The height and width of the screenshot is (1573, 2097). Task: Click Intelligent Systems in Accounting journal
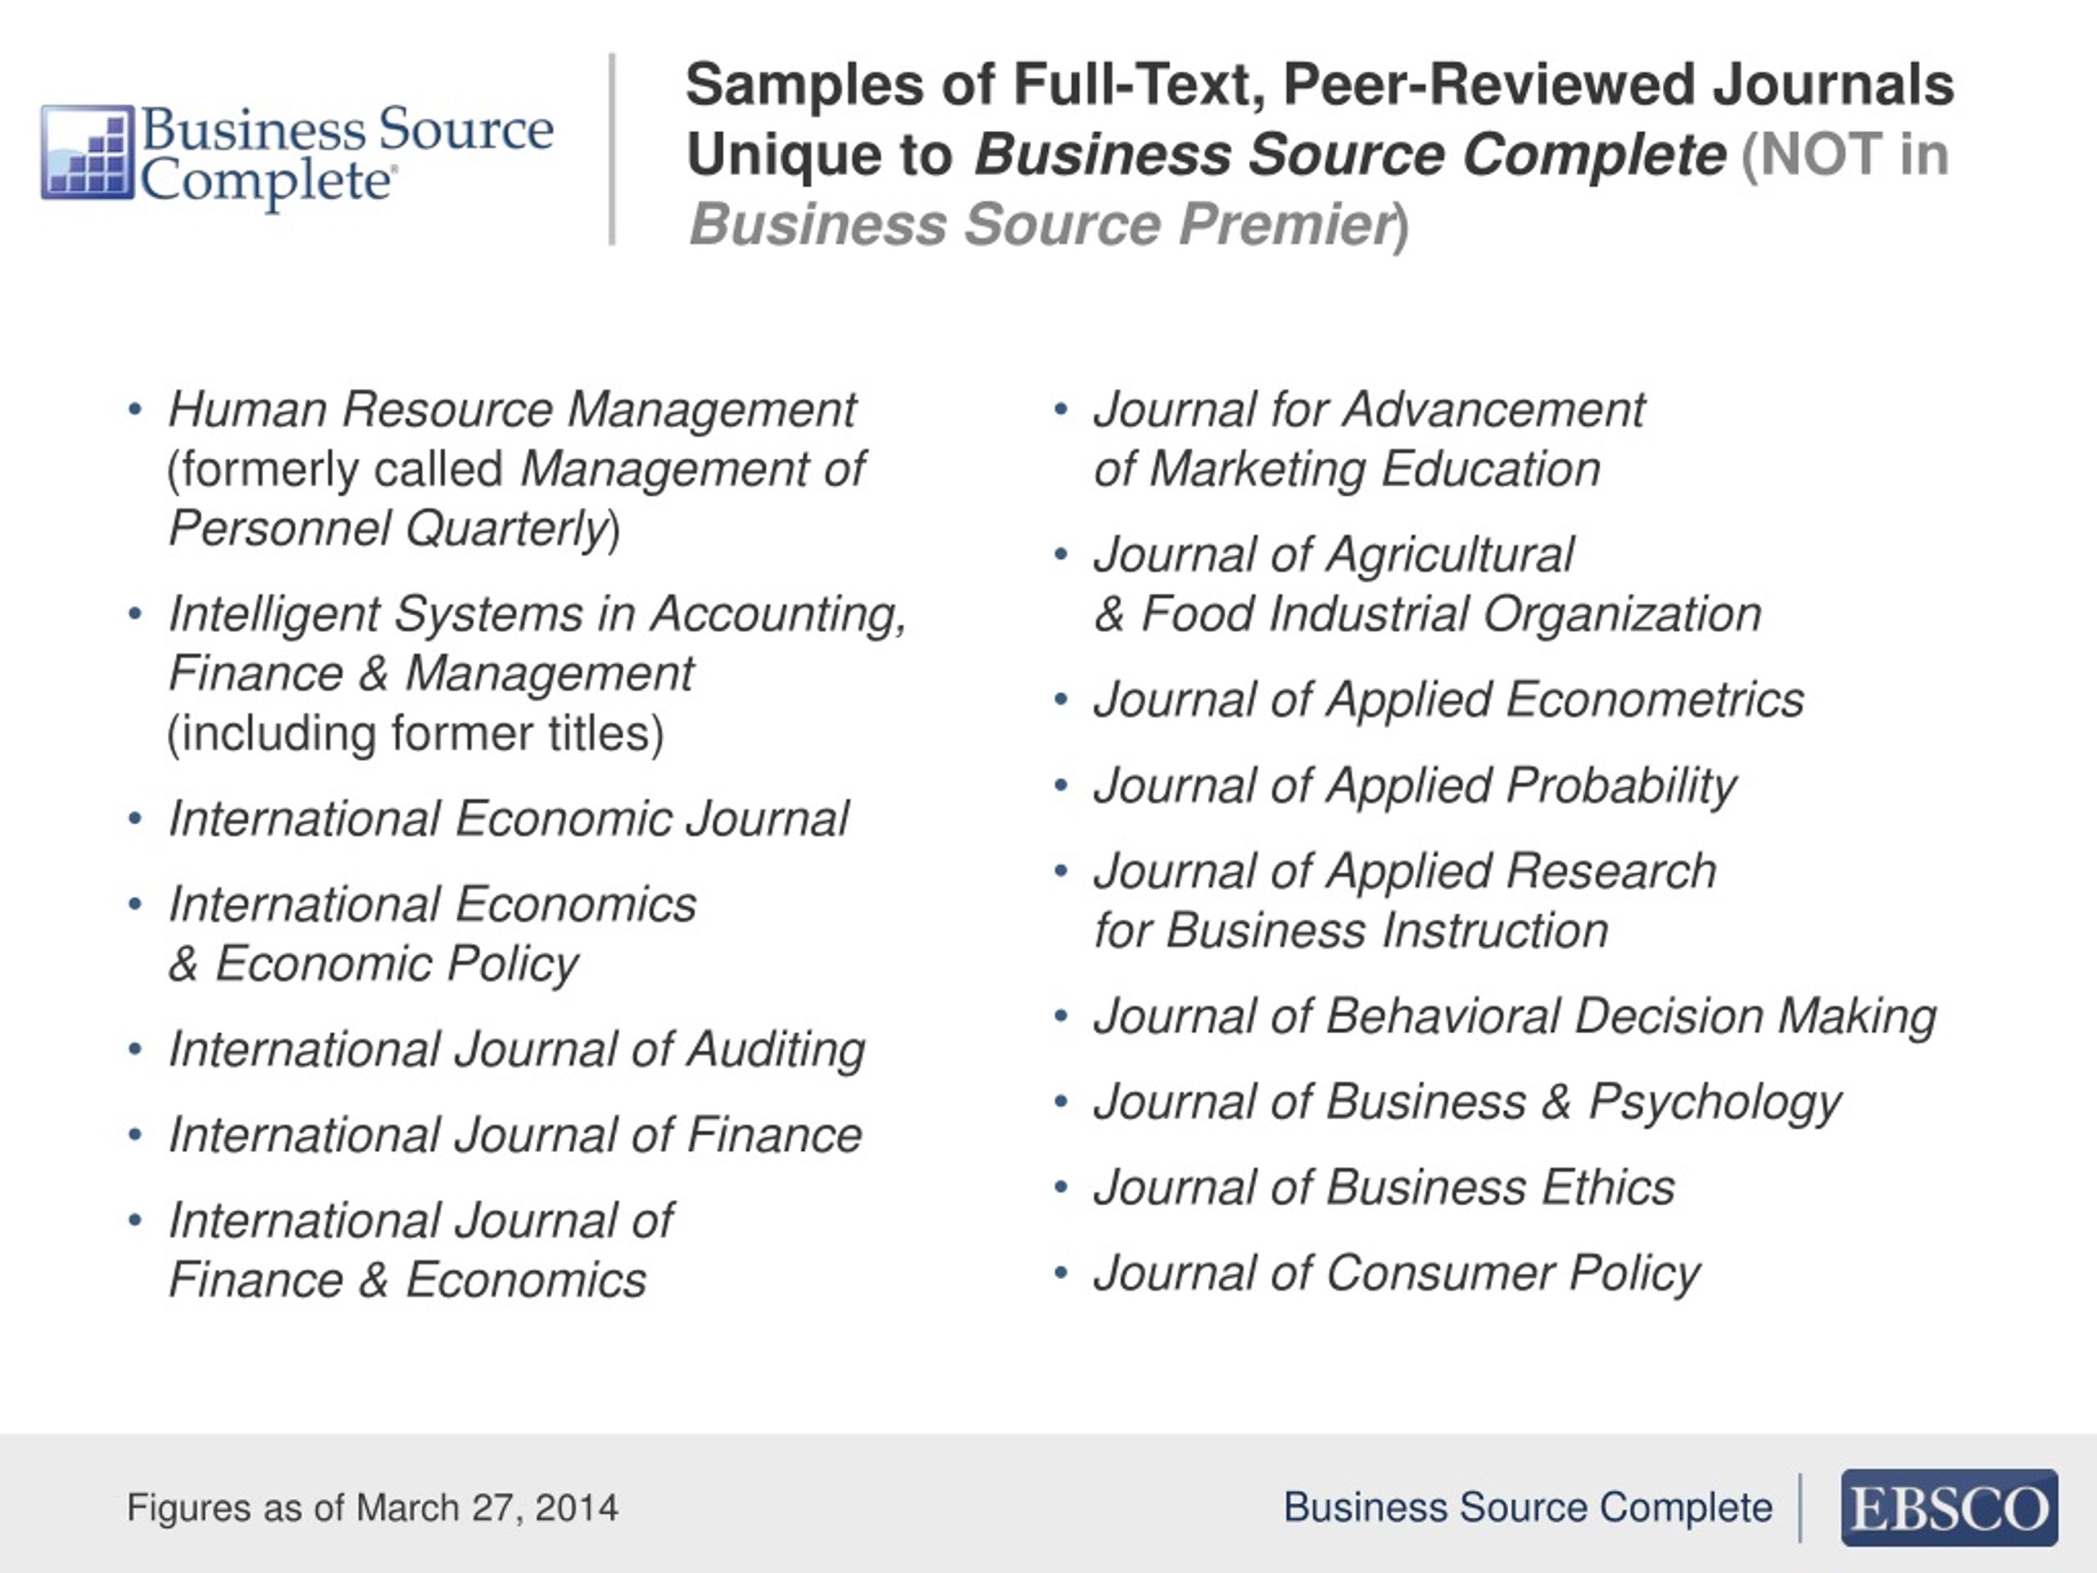point(537,673)
